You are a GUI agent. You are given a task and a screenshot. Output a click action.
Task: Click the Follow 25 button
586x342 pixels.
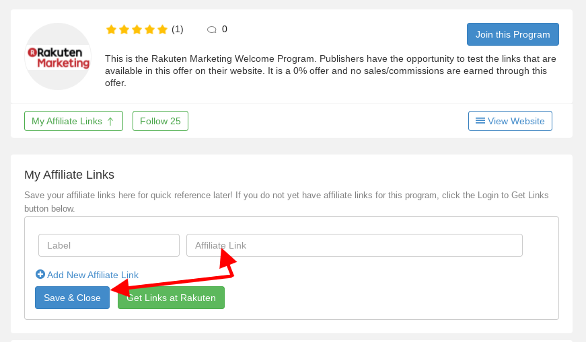coord(160,121)
